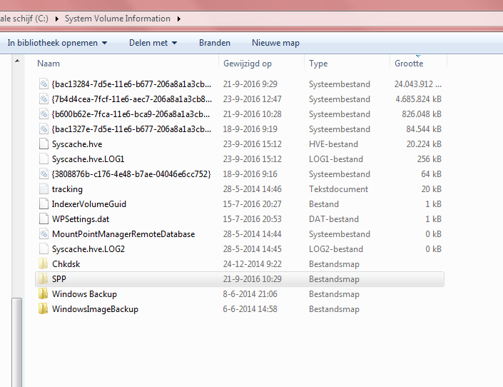Click the Syscache.hve.LOG1 file icon
The height and width of the screenshot is (387, 503).
[x=44, y=159]
